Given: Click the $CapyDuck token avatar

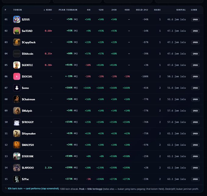Looking at the screenshot, I should (17, 42).
